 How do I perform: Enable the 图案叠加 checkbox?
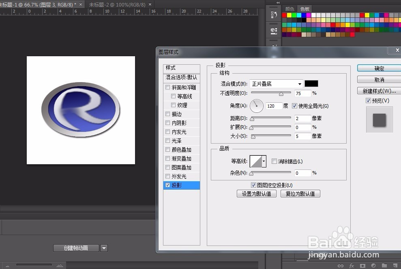(168, 167)
